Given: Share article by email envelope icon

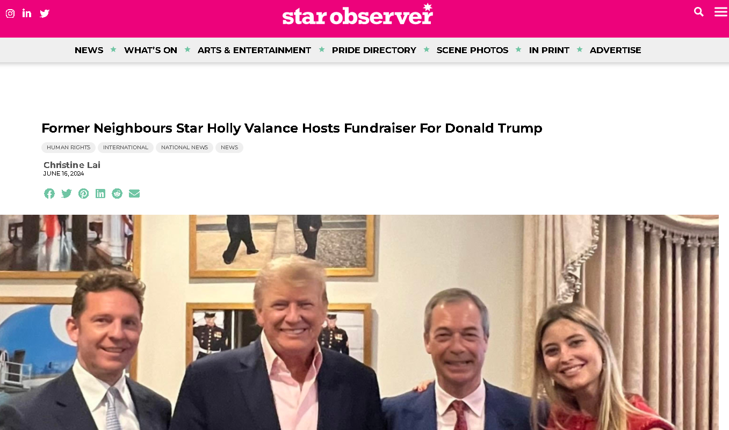Looking at the screenshot, I should [134, 194].
